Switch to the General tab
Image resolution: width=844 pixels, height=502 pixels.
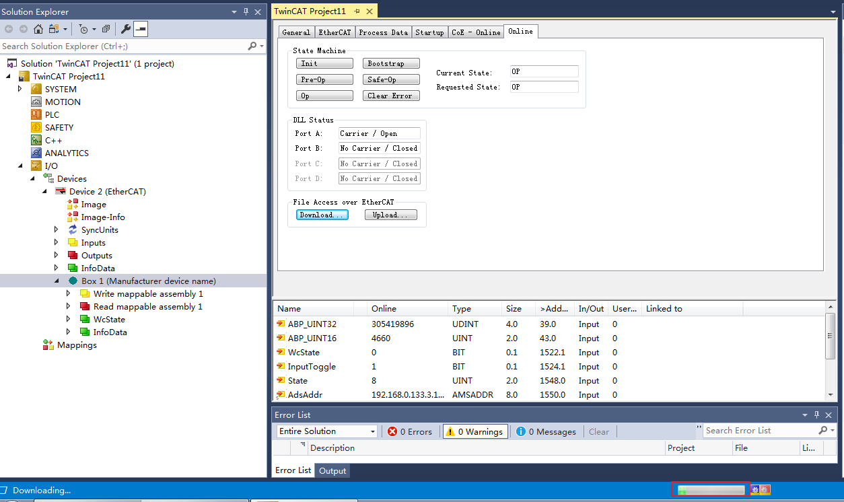[296, 32]
